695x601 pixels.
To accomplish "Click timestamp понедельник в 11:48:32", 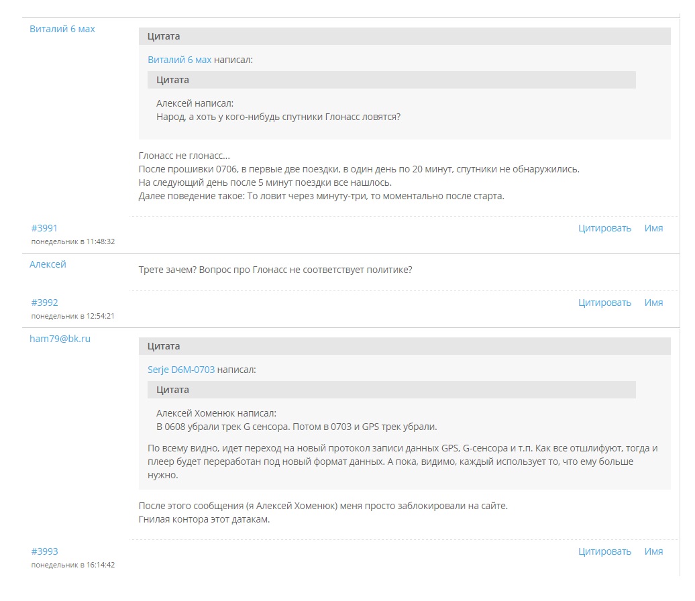I will pos(72,241).
